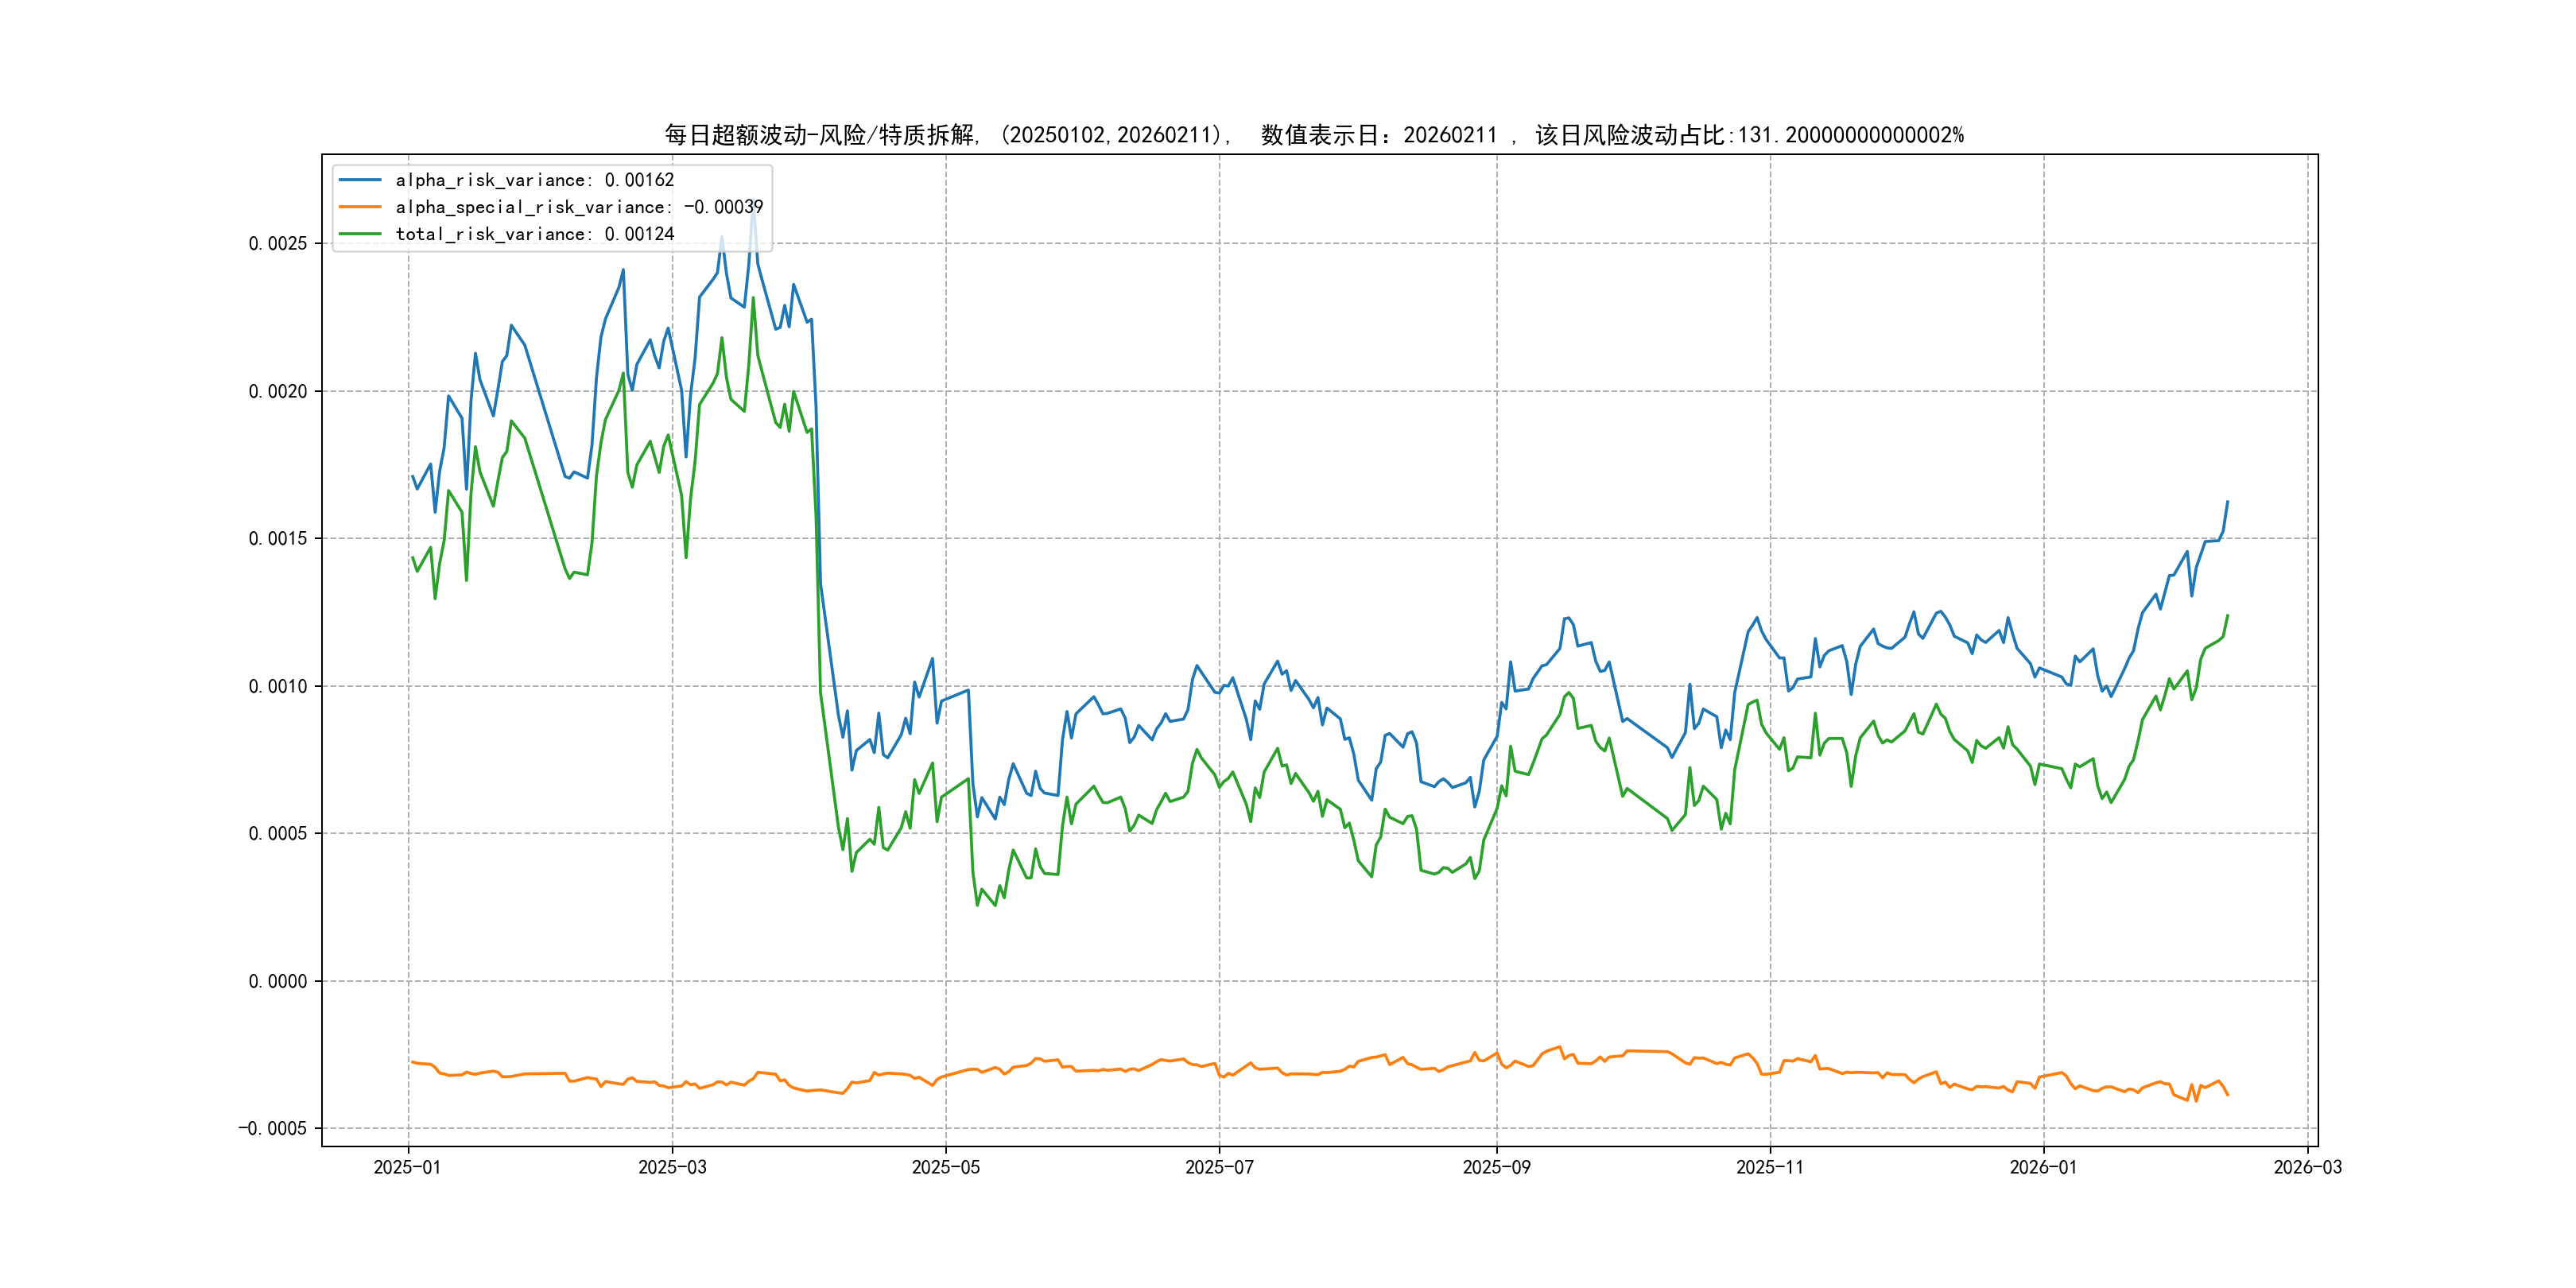The width and height of the screenshot is (2576, 1288).
Task: Click the 2025-09 x-axis tick label
Action: point(1496,1167)
